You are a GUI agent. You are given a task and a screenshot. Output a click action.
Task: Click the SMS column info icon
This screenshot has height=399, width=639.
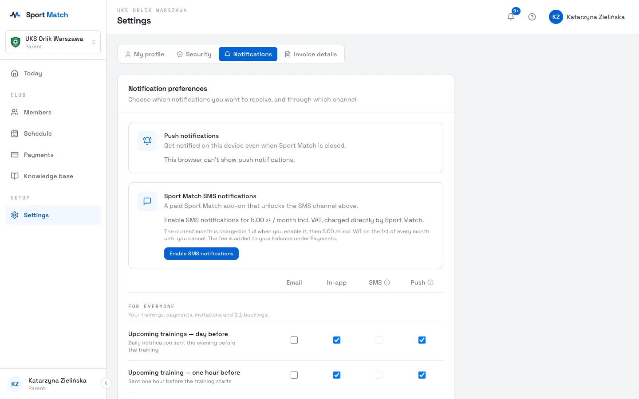pos(387,282)
